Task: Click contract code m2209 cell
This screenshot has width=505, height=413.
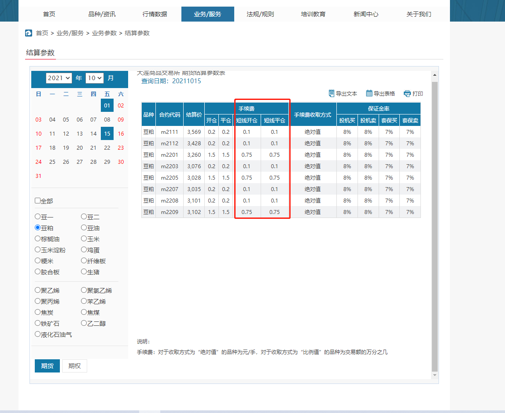Action: [170, 212]
